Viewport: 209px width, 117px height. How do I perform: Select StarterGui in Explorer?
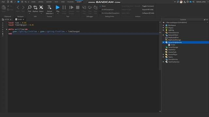tap(172, 50)
